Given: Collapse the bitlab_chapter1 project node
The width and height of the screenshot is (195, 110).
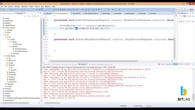Looking at the screenshot, I should pos(2,28).
